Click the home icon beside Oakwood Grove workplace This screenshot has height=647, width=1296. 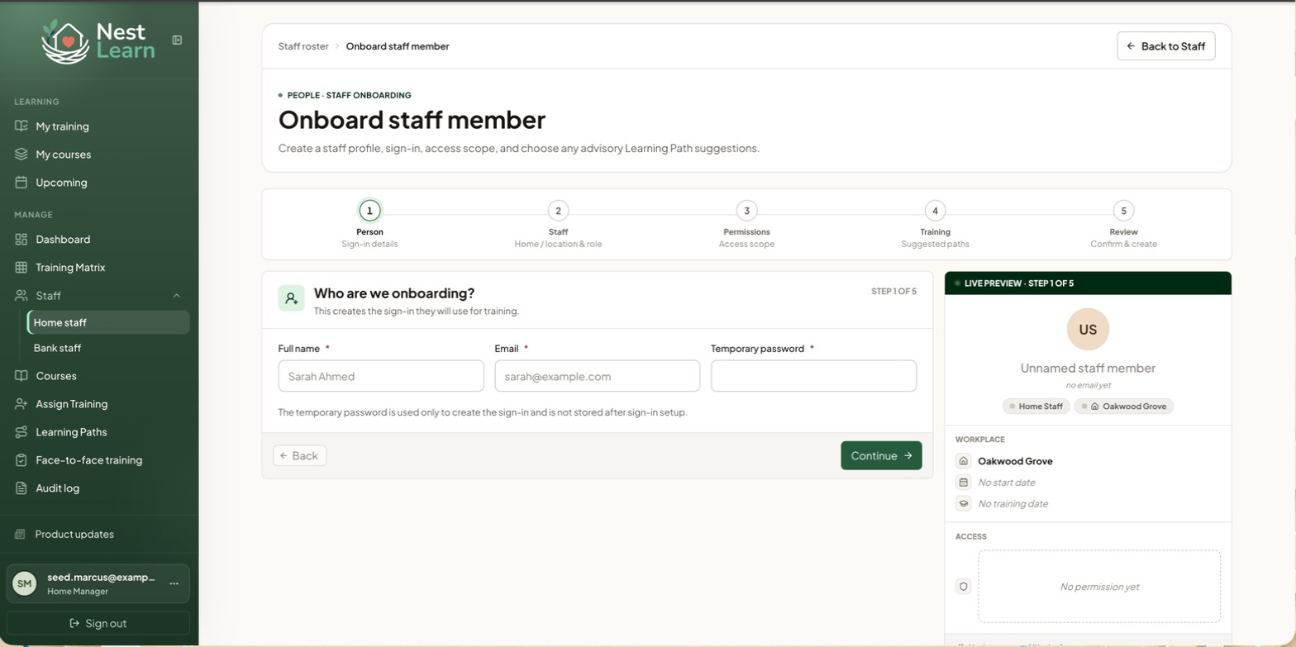click(963, 461)
